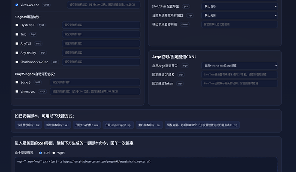Tick the Socks5 protocol checkbox

coord(17,82)
